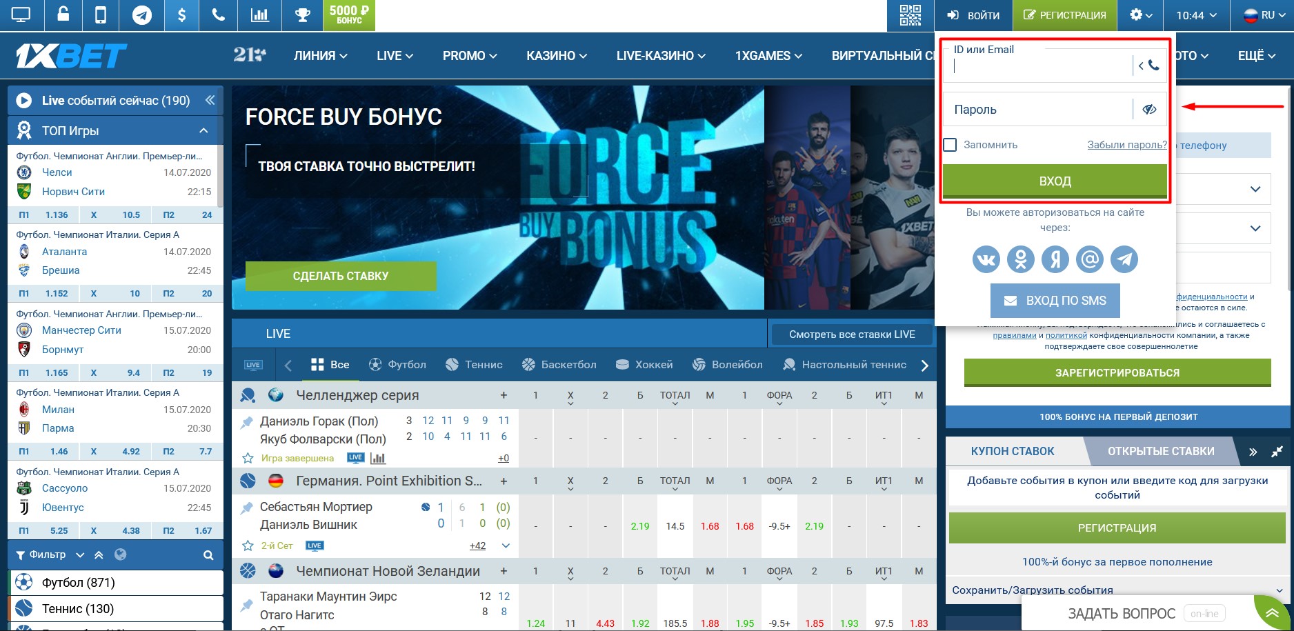Open statistics icon for Горак match

[x=378, y=458]
